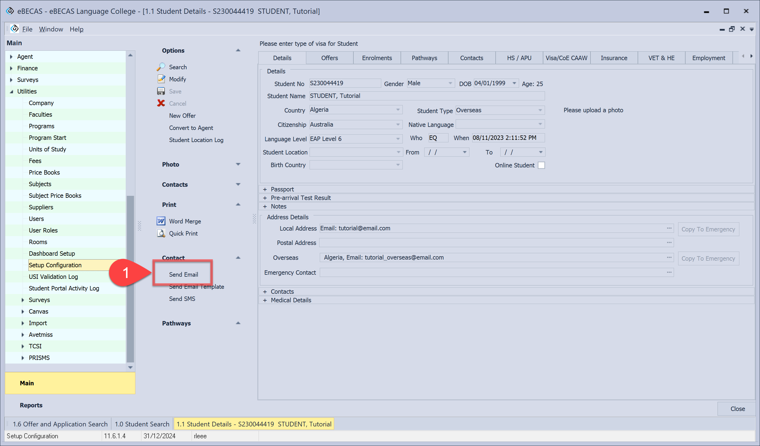Open Word Merge via its icon
Viewport: 760px width, 446px height.
point(161,221)
